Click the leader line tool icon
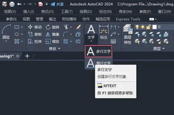 (113, 34)
